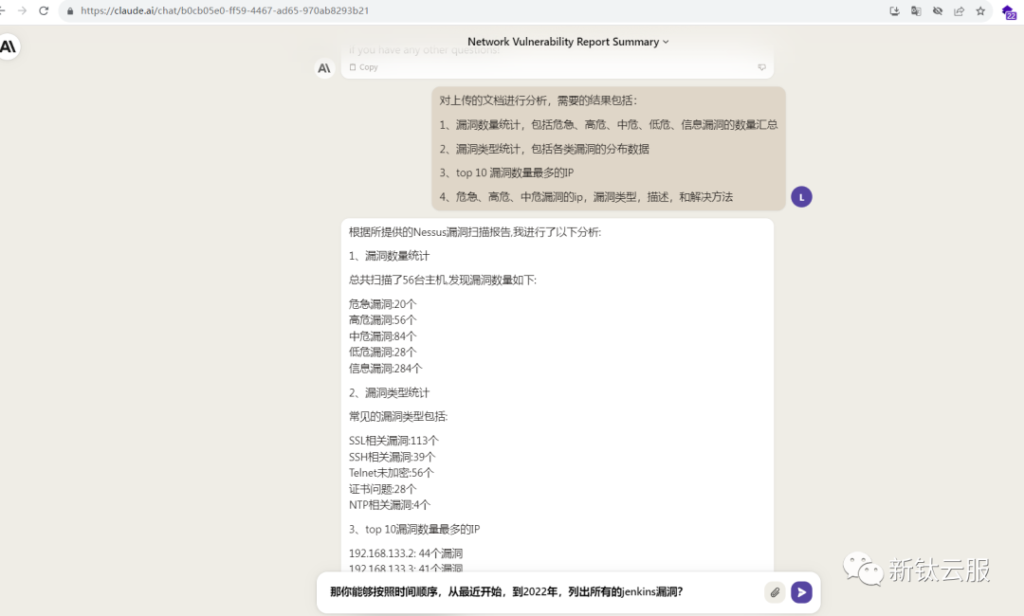This screenshot has height=616, width=1024.
Task: Click the line 低危漏洞:28个
Action: (383, 353)
